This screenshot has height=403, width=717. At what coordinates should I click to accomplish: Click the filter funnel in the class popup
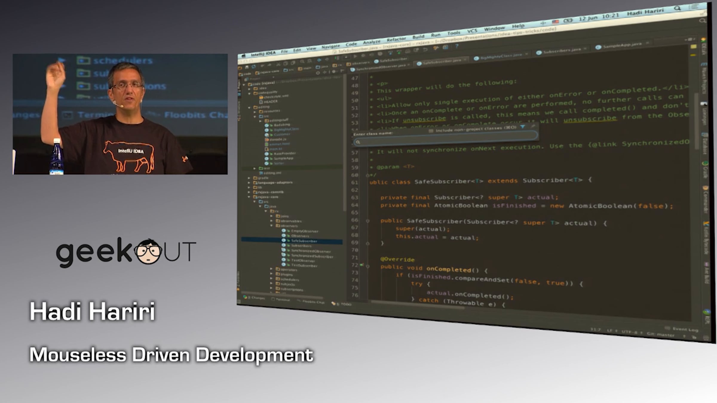click(523, 127)
